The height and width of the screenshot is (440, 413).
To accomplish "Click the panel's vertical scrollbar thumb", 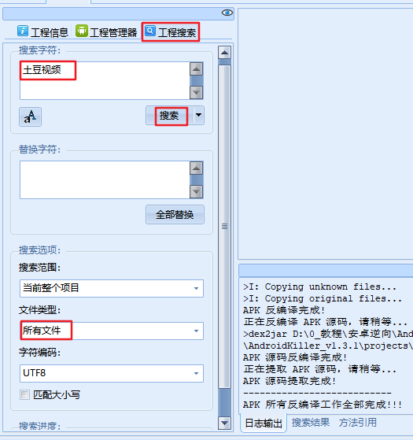I will pos(224,227).
